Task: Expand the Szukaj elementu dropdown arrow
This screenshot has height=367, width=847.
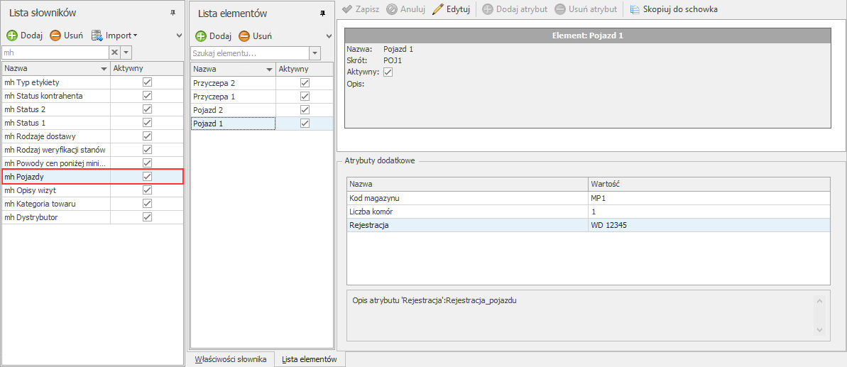Action: [315, 53]
